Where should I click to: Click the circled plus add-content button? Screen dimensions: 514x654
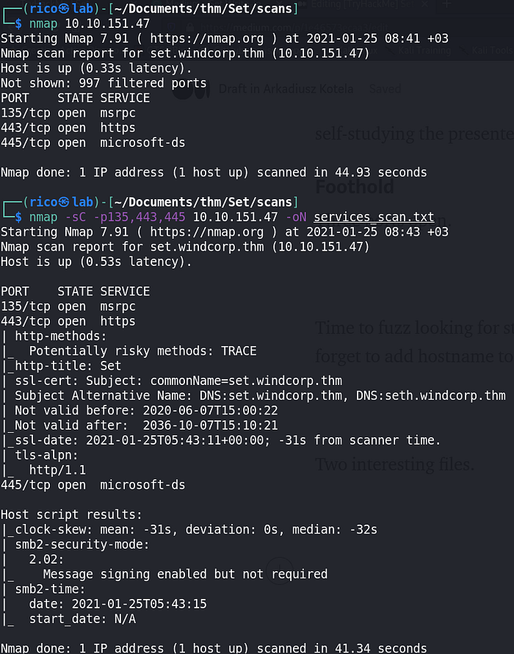coord(279,567)
